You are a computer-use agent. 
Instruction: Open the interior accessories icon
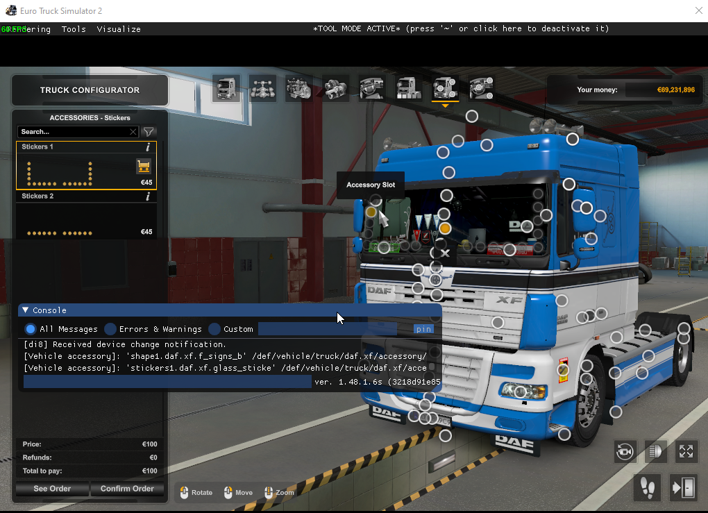pyautogui.click(x=481, y=88)
